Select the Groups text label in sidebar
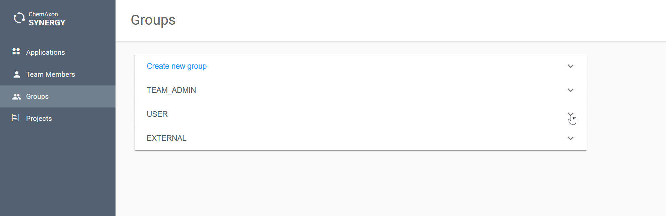This screenshot has width=666, height=216. [x=38, y=96]
